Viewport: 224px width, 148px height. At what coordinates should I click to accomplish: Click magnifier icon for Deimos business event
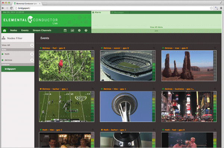[215, 89]
